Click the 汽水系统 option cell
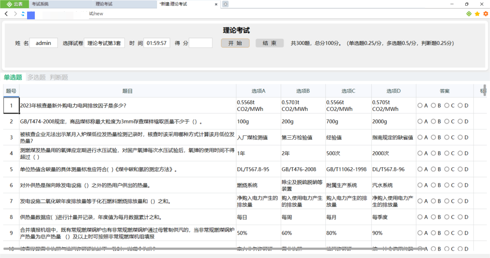This screenshot has height=258, width=490. tap(394, 185)
